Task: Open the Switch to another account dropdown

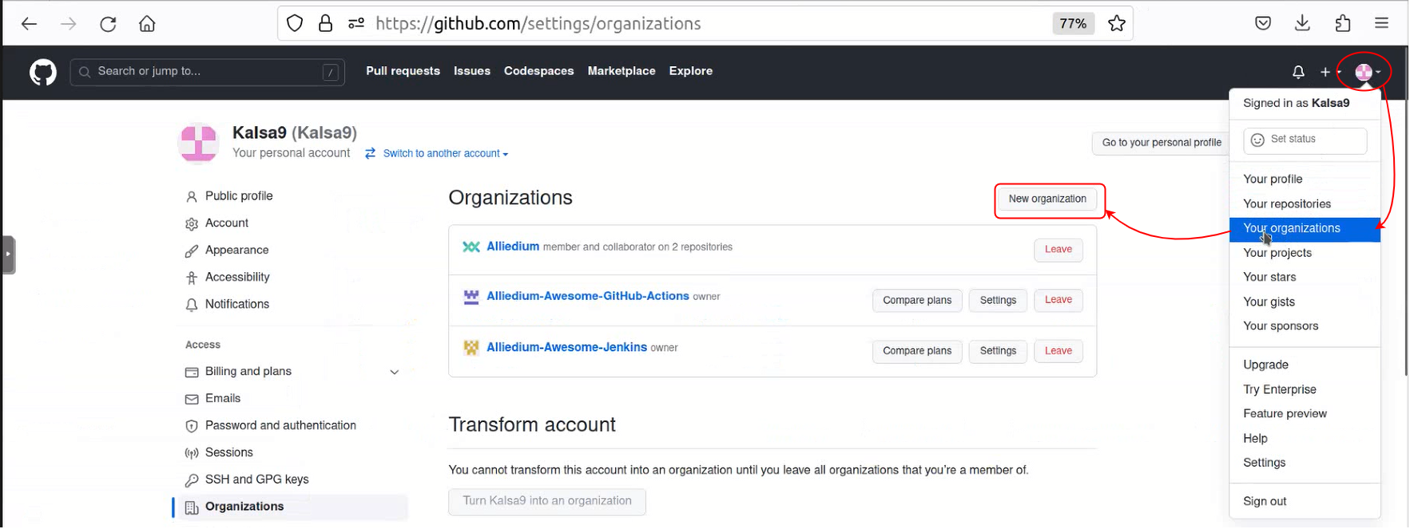Action: tap(438, 153)
